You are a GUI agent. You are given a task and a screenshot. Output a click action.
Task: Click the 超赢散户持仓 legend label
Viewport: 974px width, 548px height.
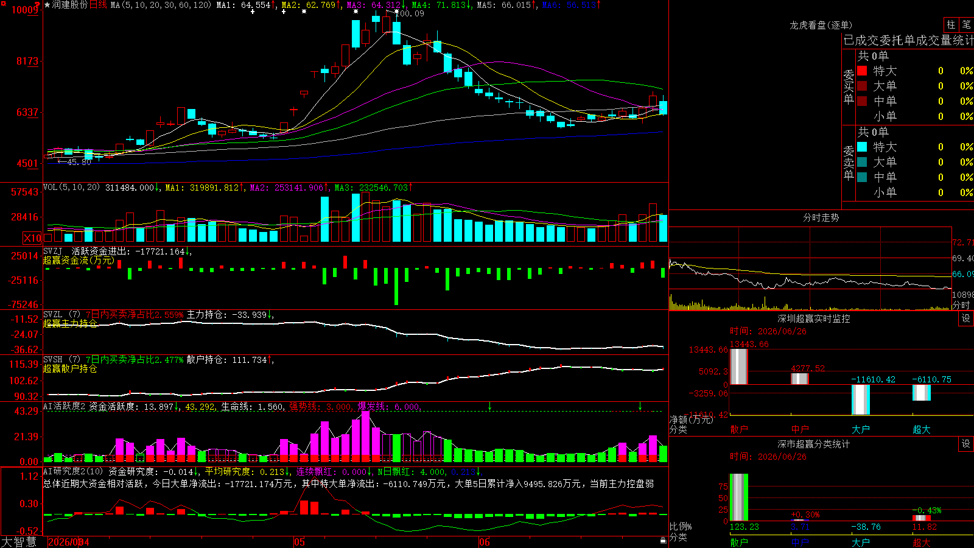tap(70, 368)
